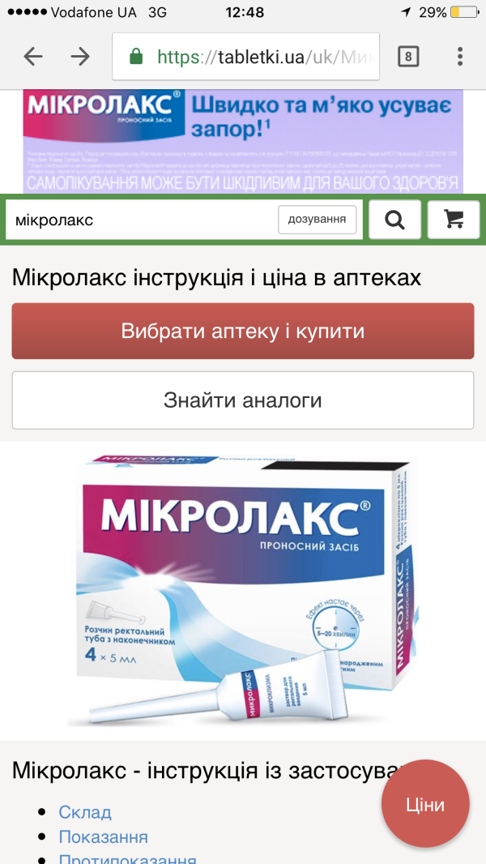
Task: Tap the round 'Ціни' floating button
Action: 425,804
